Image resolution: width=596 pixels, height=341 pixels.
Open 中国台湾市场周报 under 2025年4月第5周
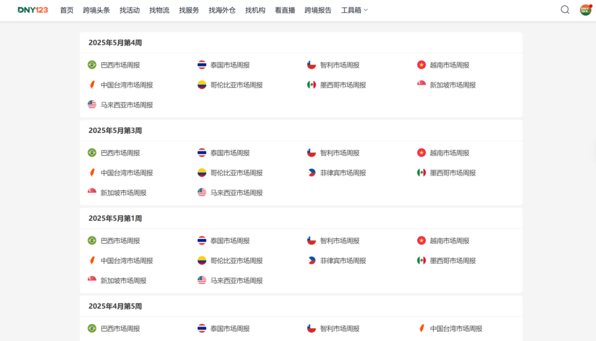coord(456,328)
